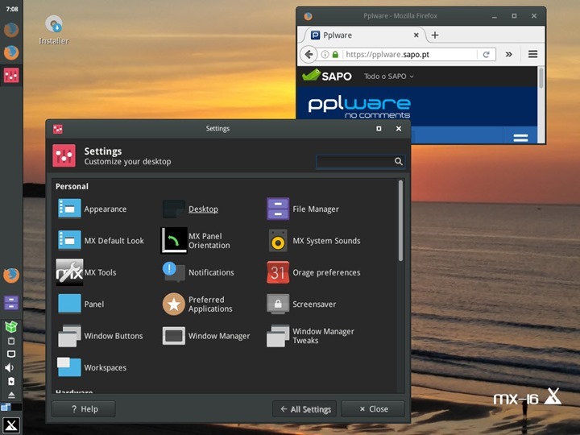Click the Settings search field
The image size is (580, 435).
coord(354,161)
